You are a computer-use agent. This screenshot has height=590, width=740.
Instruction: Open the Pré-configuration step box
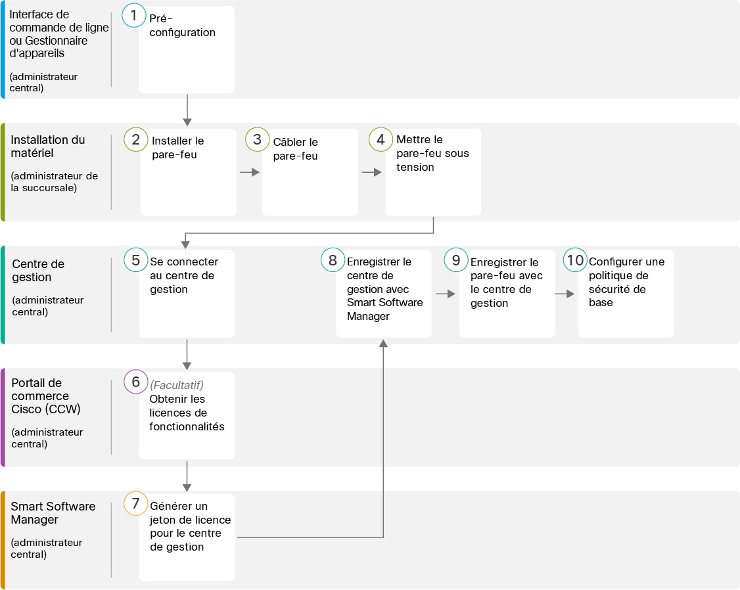187,49
